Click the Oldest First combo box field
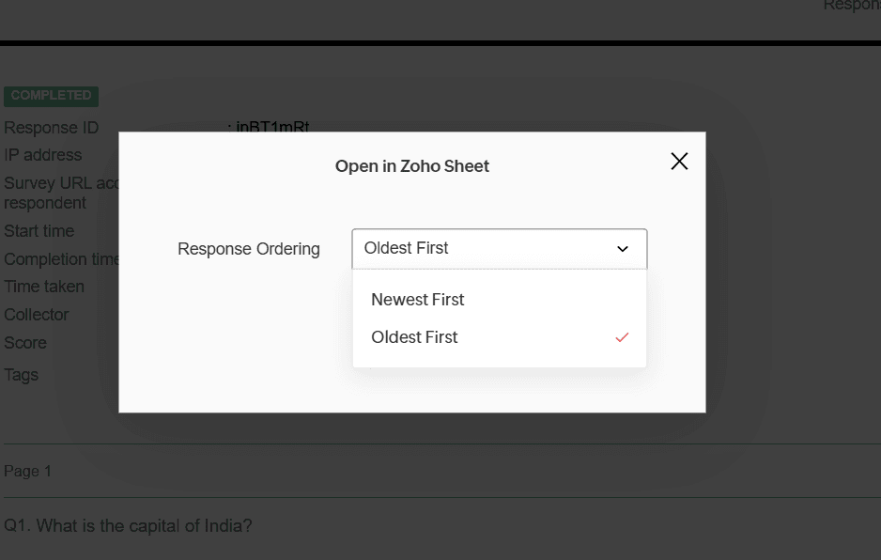The image size is (881, 560). pyautogui.click(x=479, y=249)
